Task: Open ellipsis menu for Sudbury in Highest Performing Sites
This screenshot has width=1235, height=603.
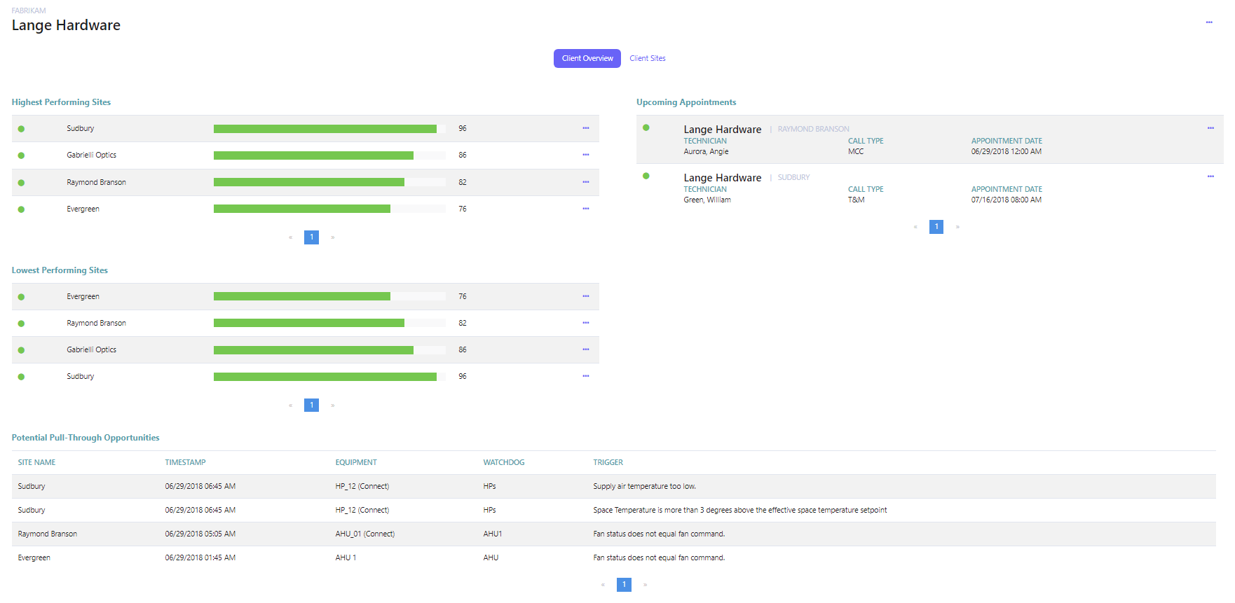Action: coord(585,128)
